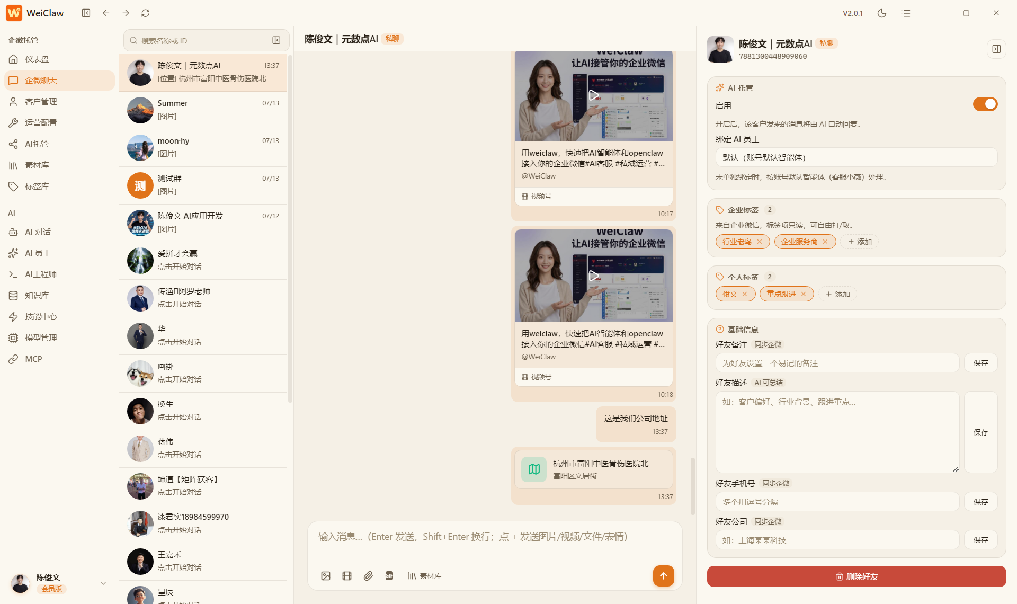
Task: Play the video sent at 10:17
Action: pos(594,95)
